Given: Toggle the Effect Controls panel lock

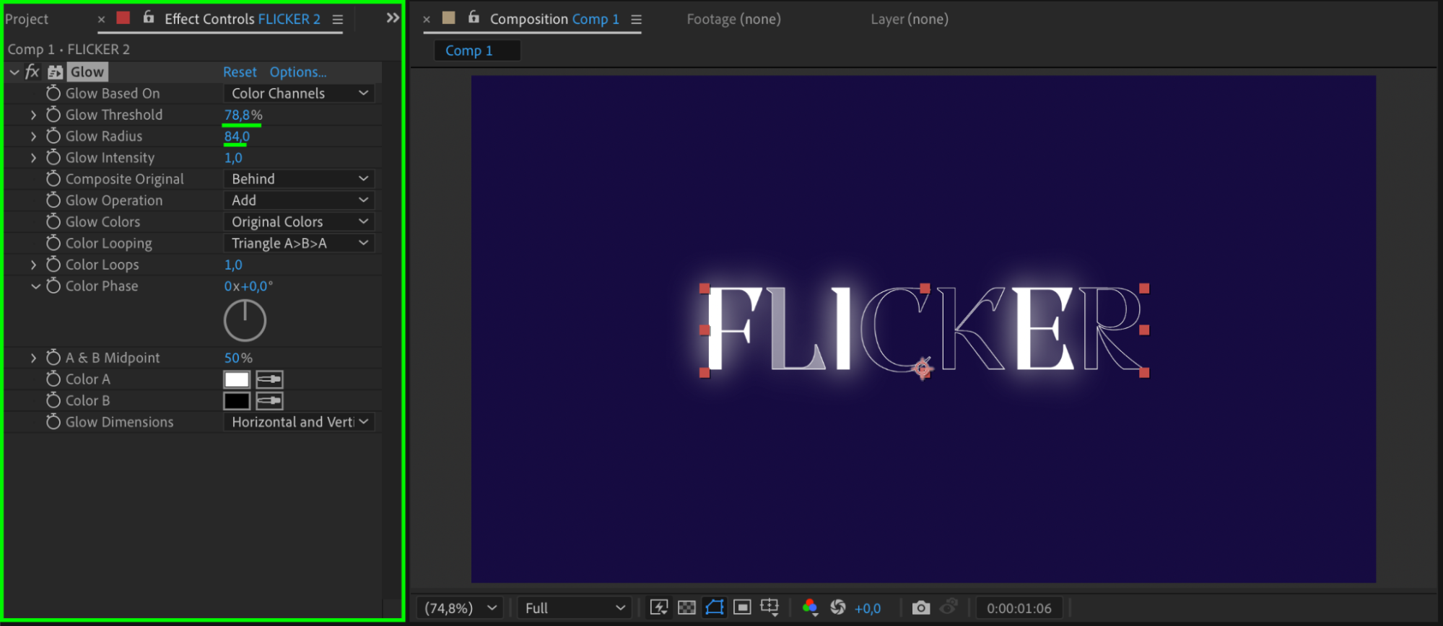Looking at the screenshot, I should pyautogui.click(x=148, y=17).
